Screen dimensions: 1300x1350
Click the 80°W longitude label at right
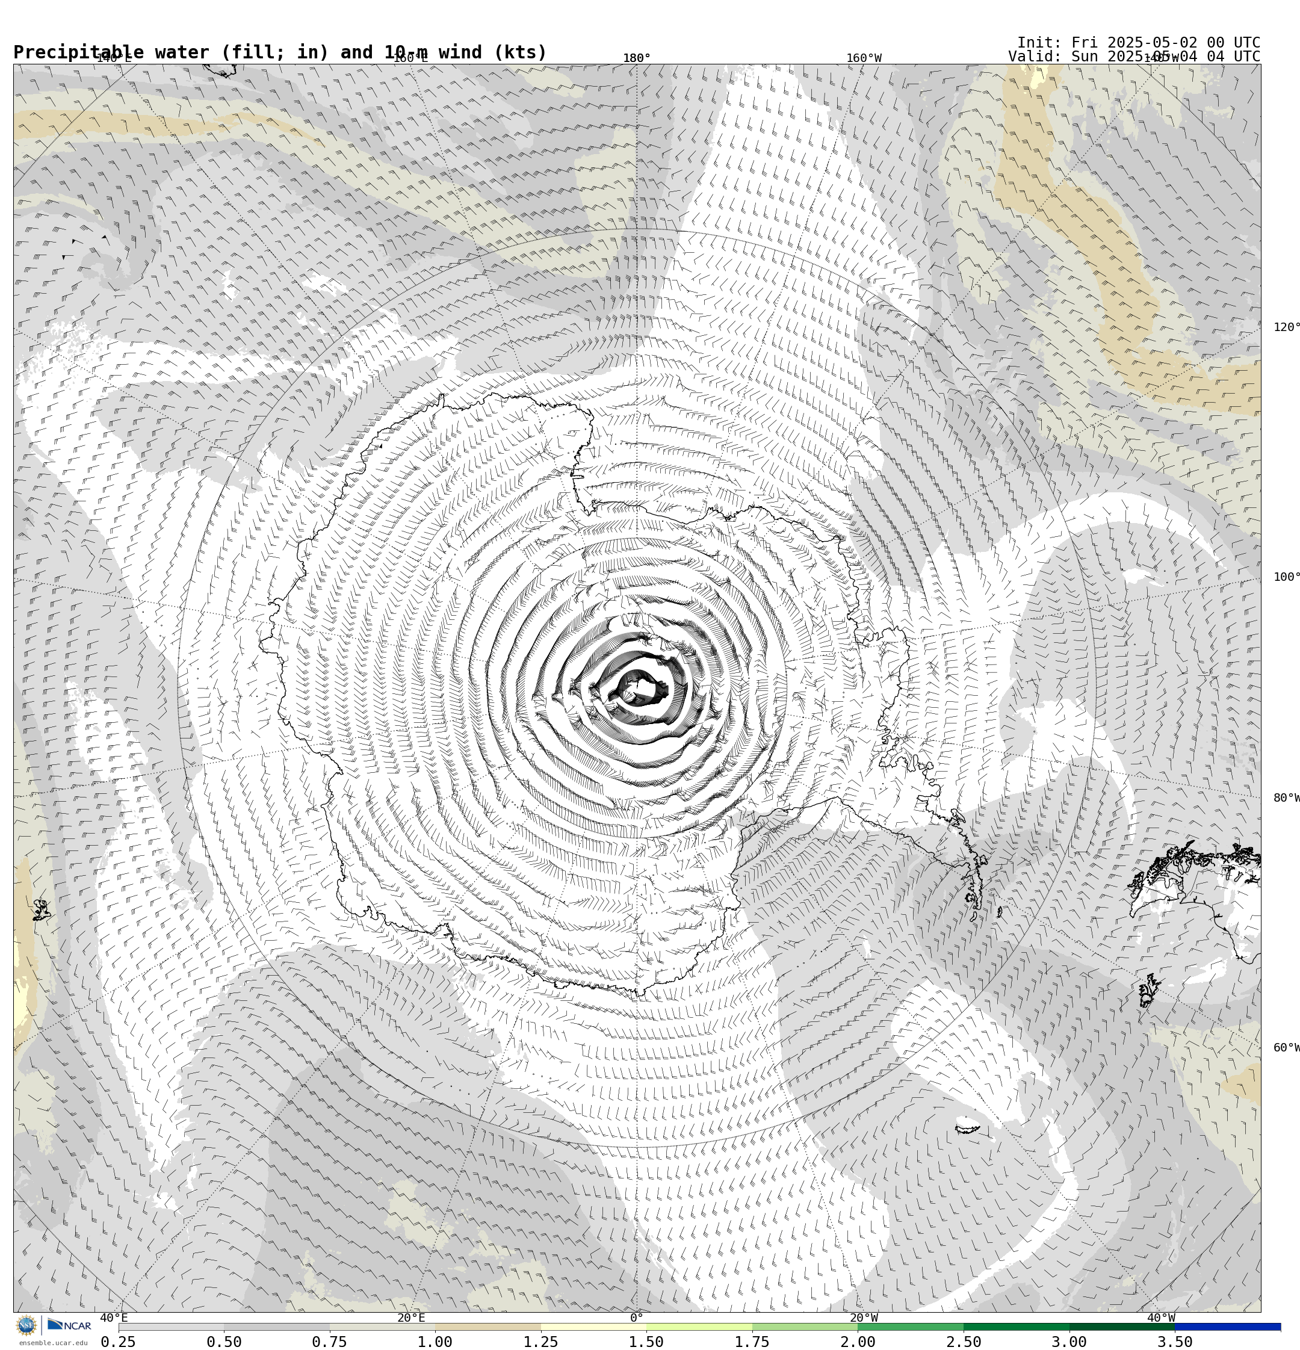pos(1286,798)
